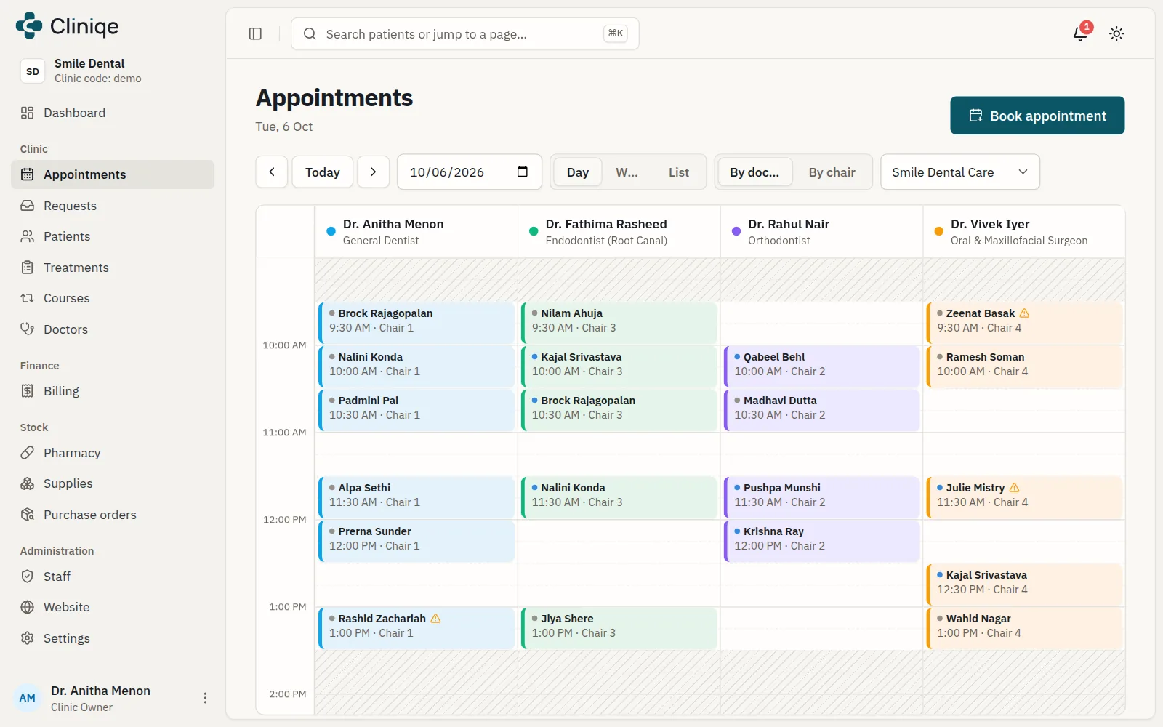The image size is (1163, 727).
Task: Group calendar by chair
Action: pos(832,172)
